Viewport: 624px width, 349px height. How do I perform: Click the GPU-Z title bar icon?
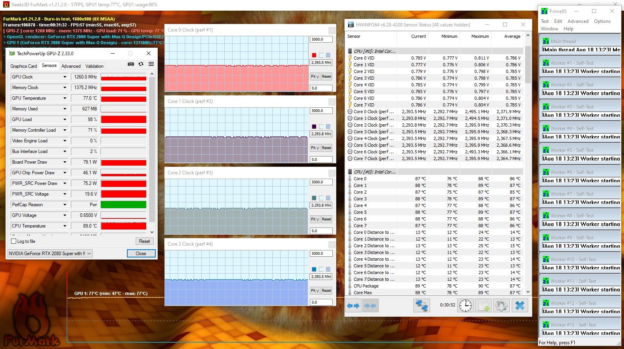(12, 53)
